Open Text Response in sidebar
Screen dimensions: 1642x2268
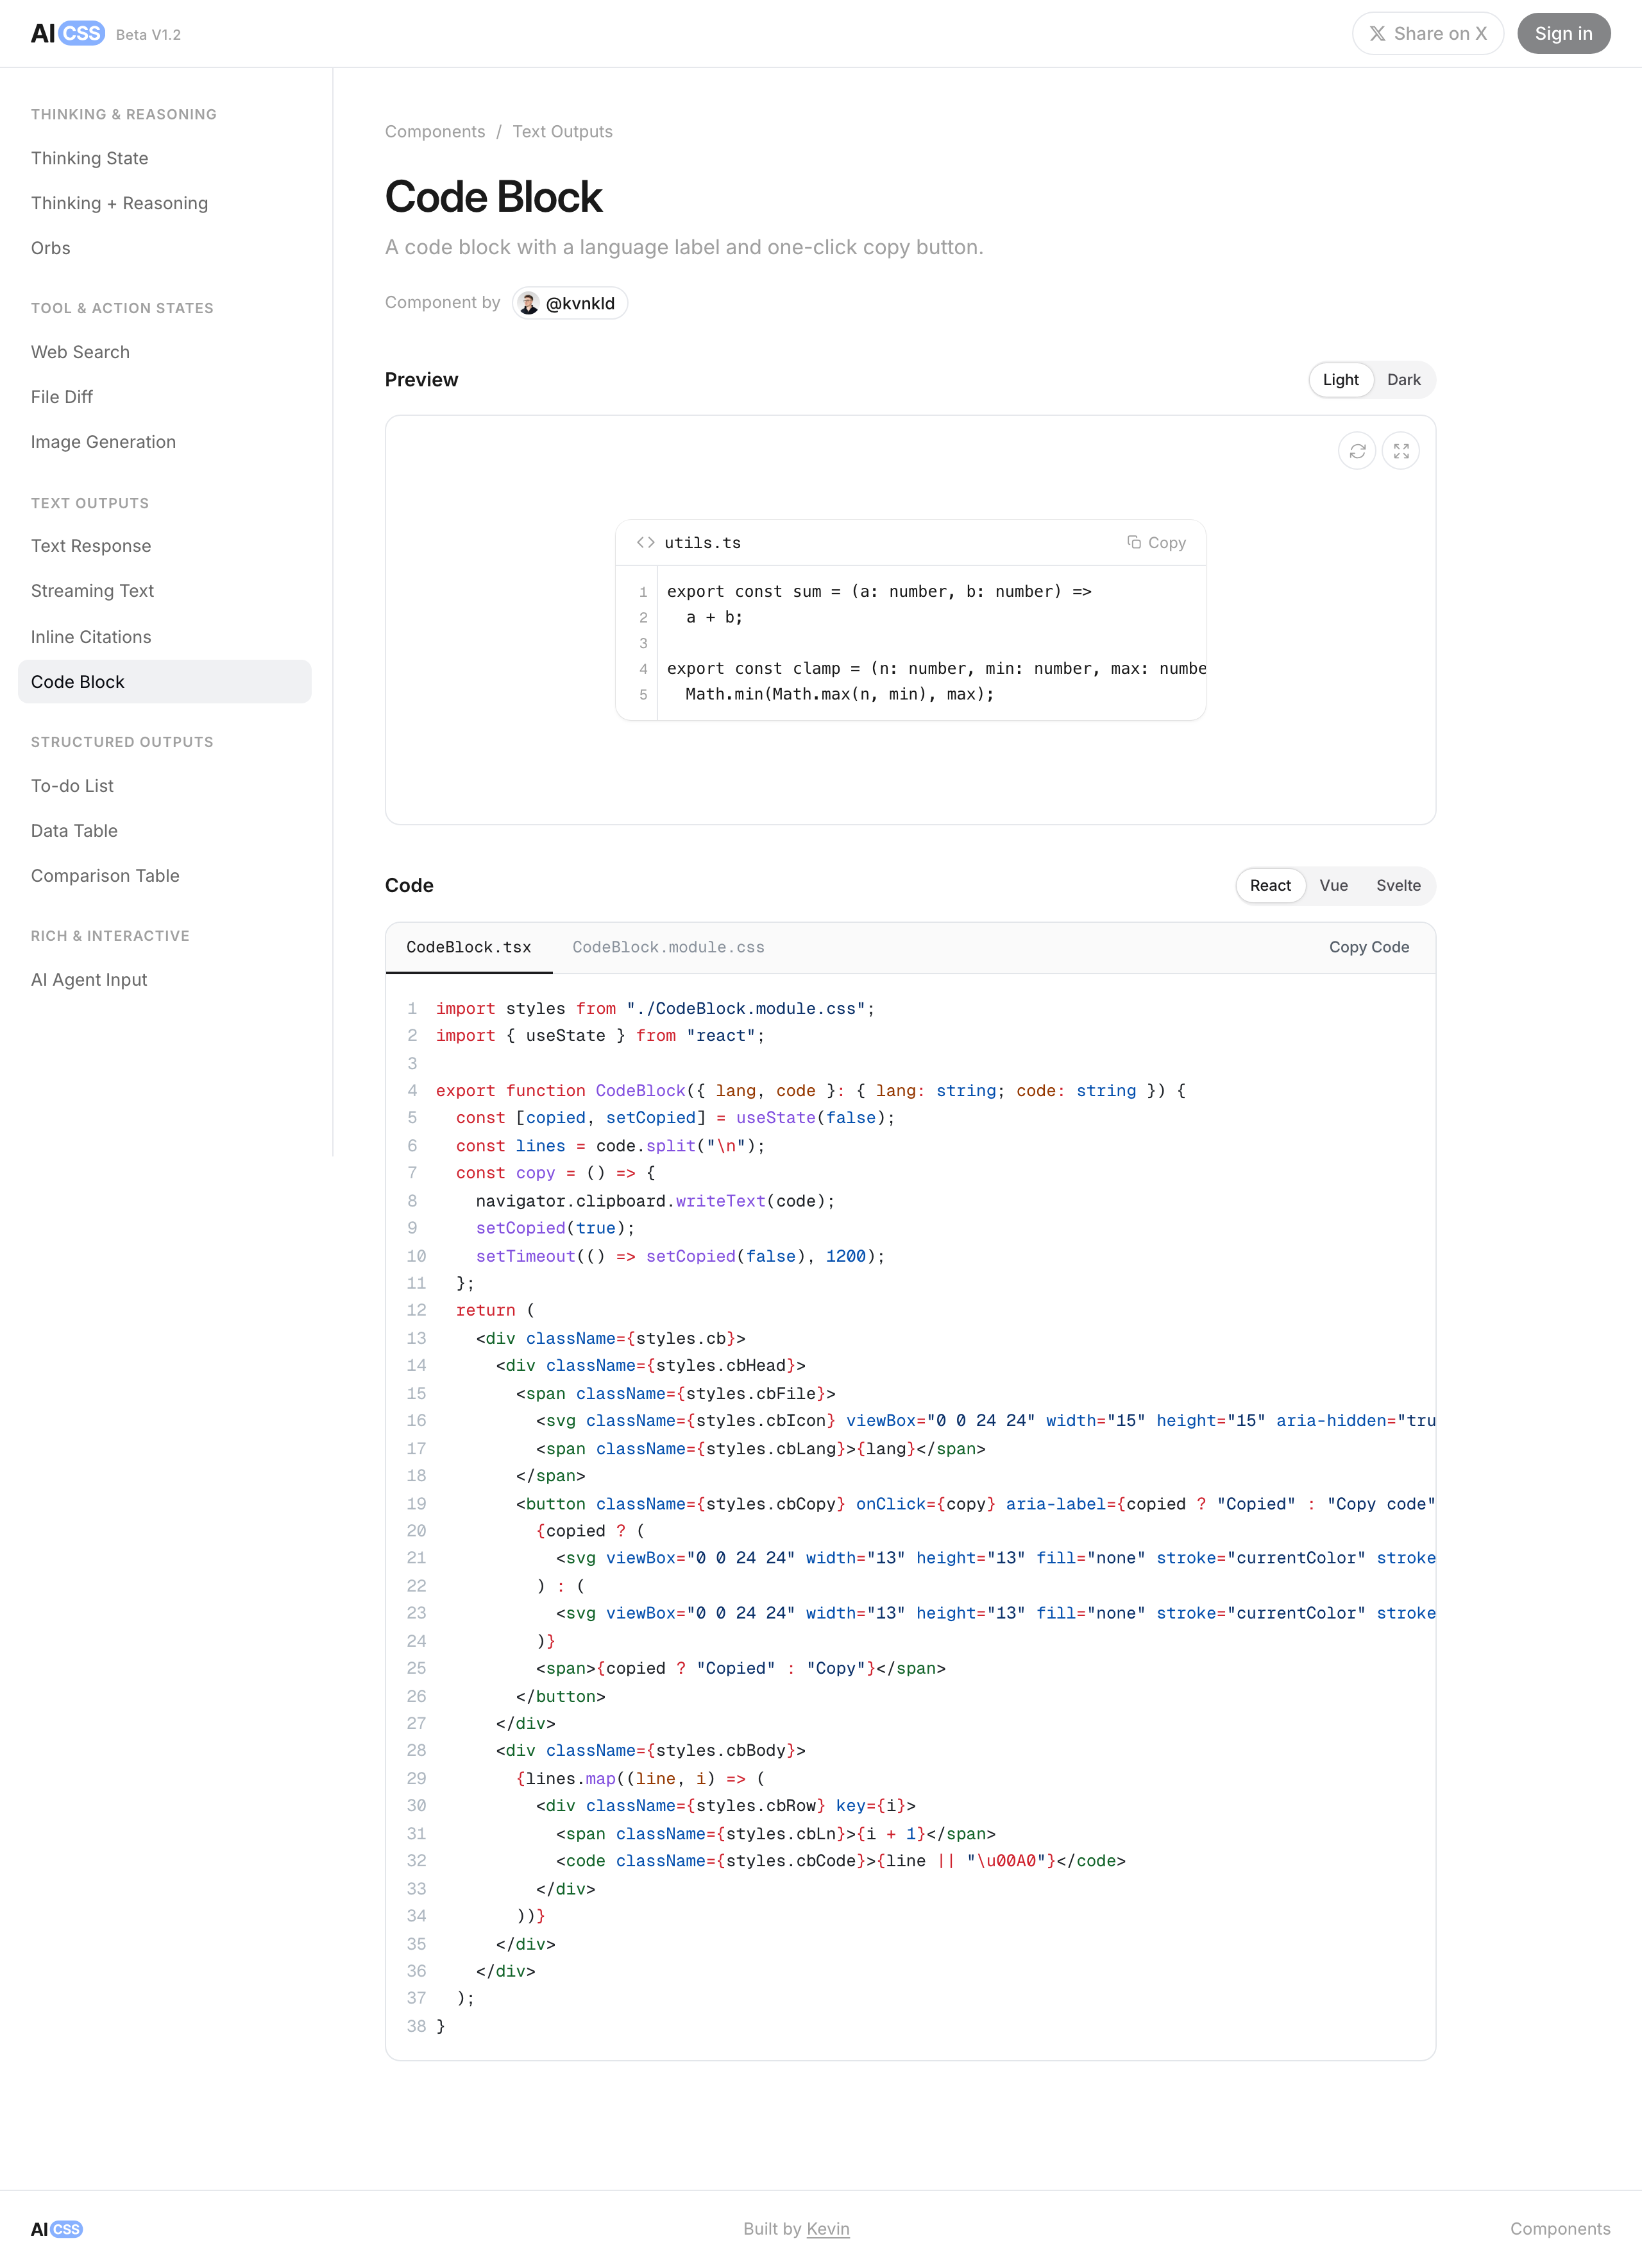pos(165,546)
